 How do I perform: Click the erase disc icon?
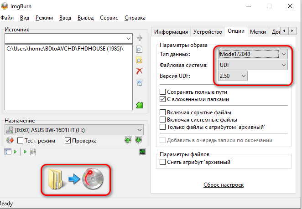(x=9, y=140)
